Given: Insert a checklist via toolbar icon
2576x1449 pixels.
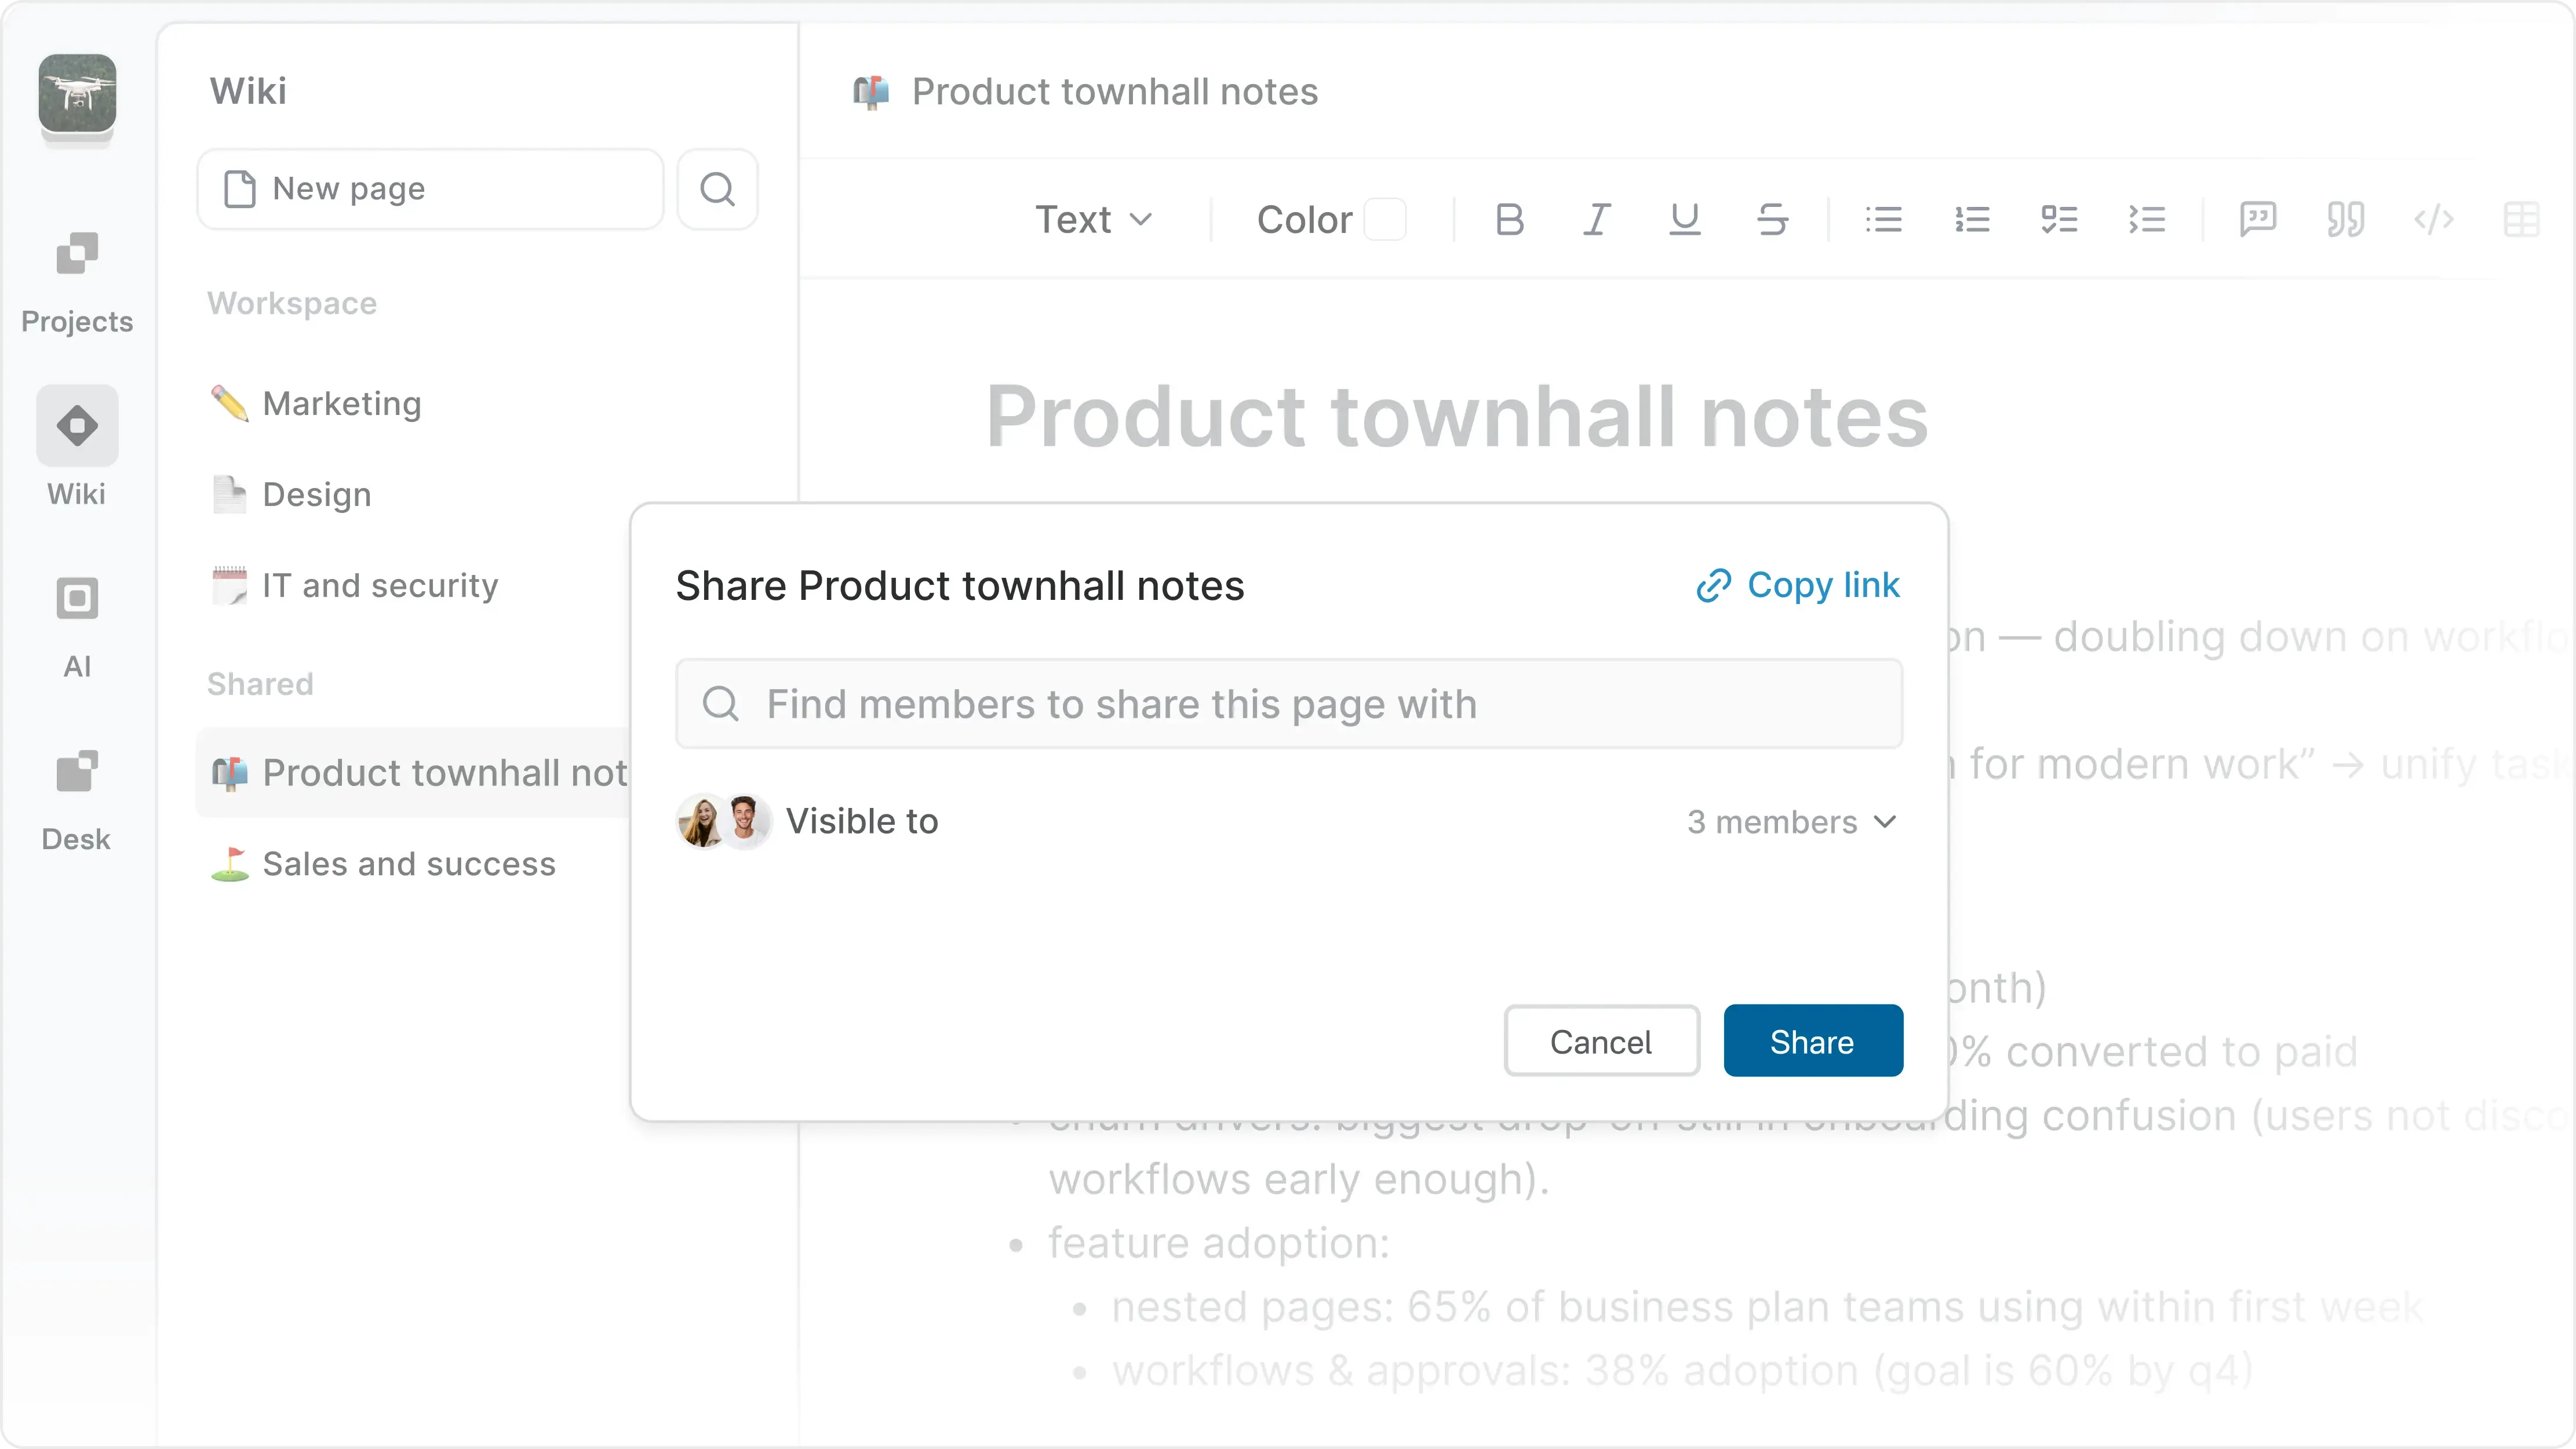Looking at the screenshot, I should (2060, 219).
